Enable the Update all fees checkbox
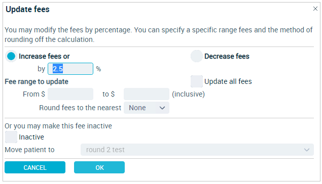 (x=197, y=81)
